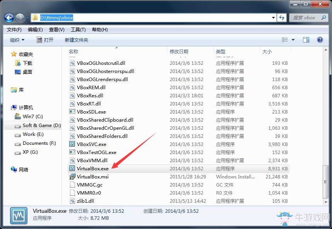Select the VBoxOGLhosterrorspu.dll file icon
This screenshot has height=229, width=332.
click(x=72, y=71)
